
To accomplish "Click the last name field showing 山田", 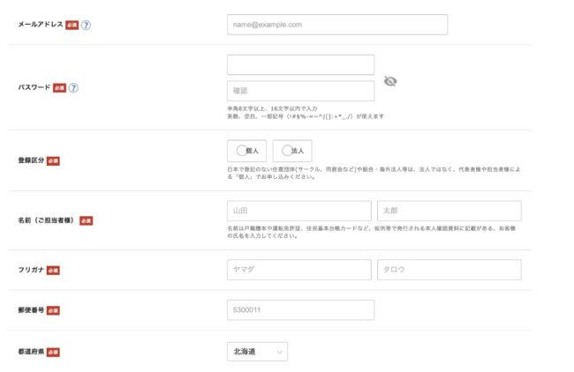I will [x=298, y=211].
